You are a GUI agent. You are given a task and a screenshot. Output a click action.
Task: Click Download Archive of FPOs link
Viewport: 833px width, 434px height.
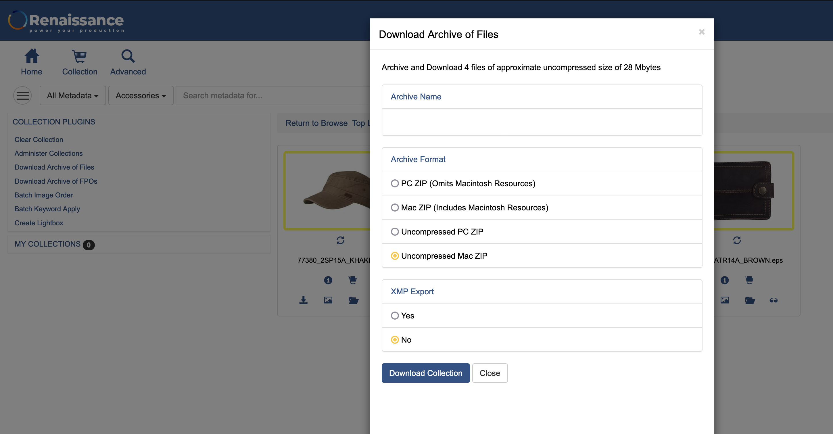point(56,181)
